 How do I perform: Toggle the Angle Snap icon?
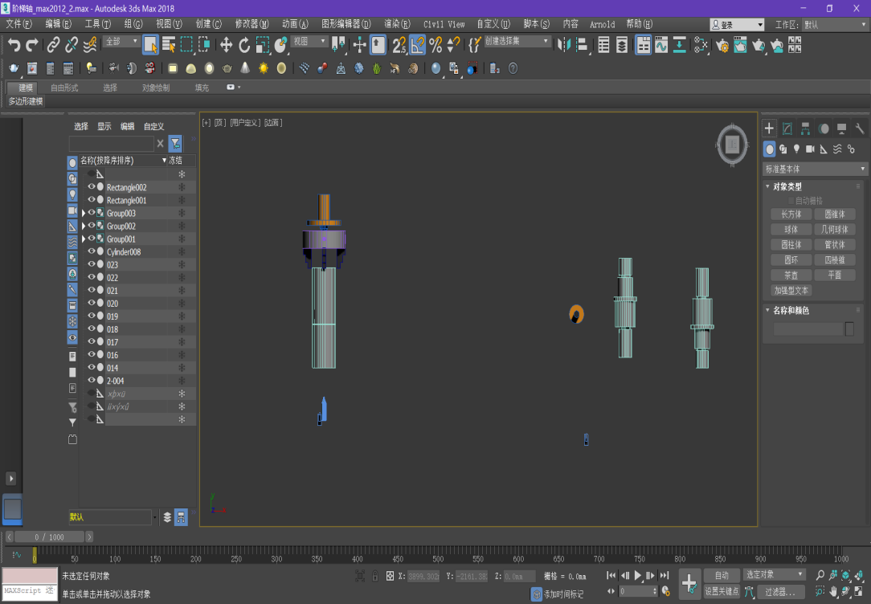[x=417, y=45]
